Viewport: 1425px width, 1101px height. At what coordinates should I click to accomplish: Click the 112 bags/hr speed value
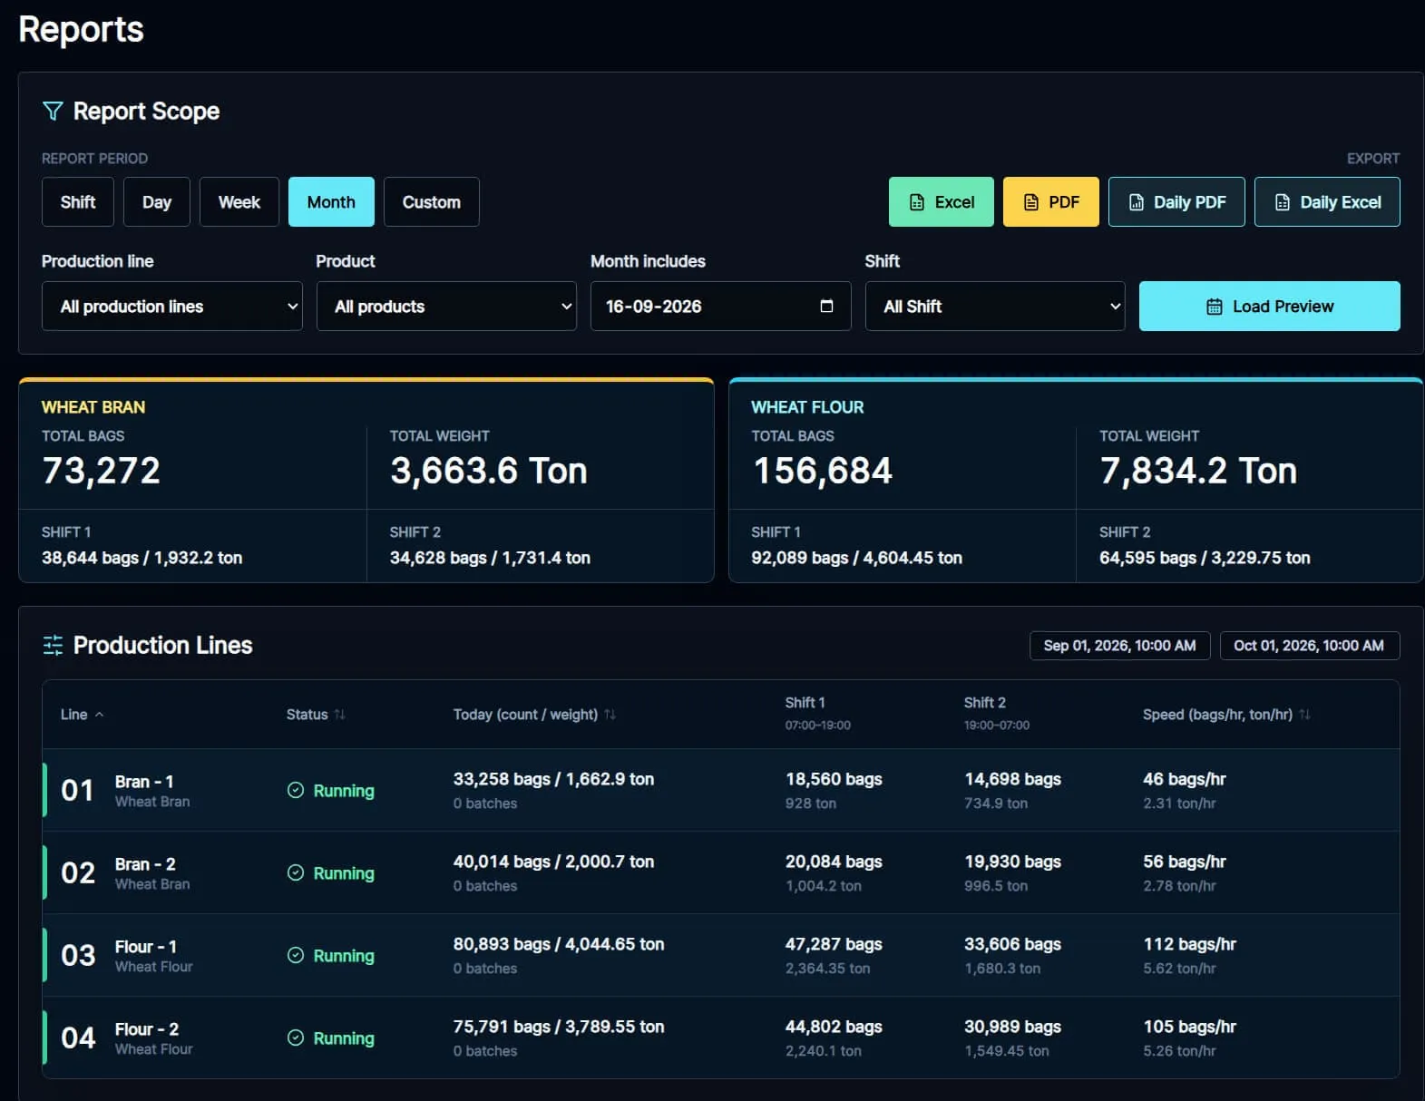point(1189,944)
